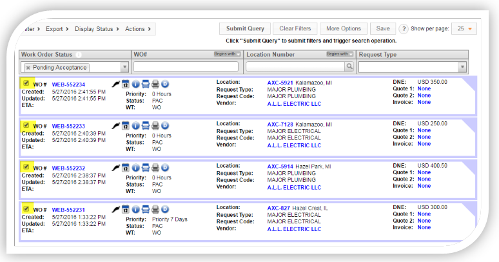This screenshot has width=499, height=262.
Task: Click the info icon for WEB-552234
Action: tap(136, 84)
